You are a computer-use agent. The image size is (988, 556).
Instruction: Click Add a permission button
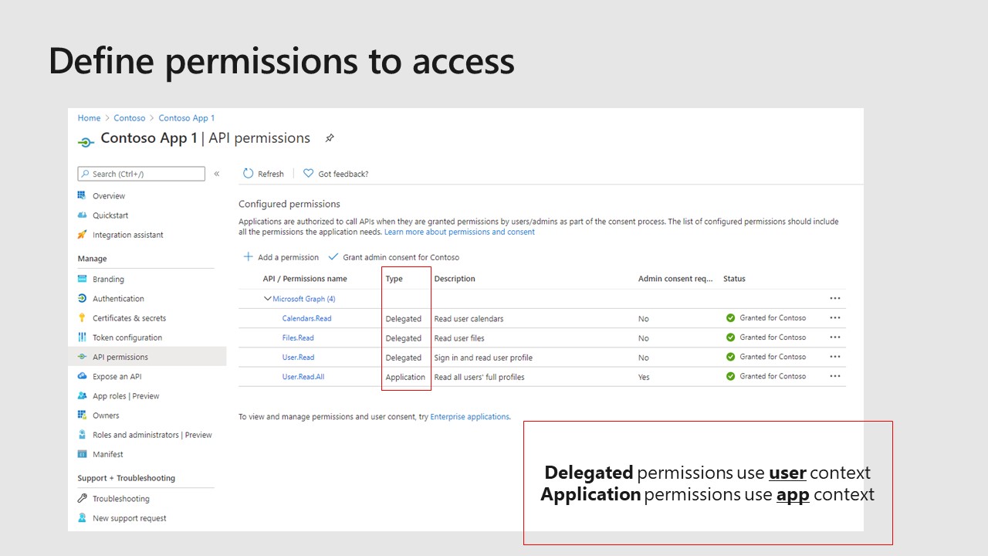(x=281, y=257)
